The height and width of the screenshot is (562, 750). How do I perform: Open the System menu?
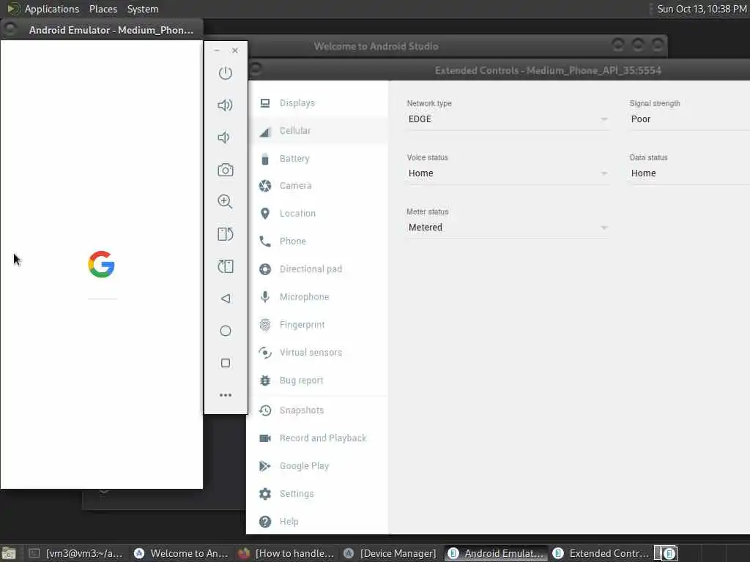[143, 9]
